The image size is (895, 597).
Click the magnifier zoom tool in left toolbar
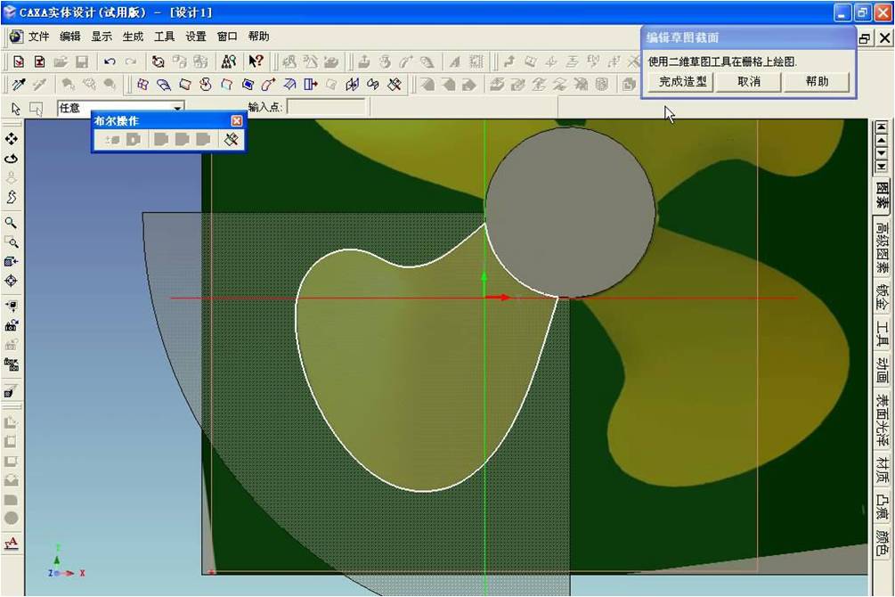coord(12,223)
